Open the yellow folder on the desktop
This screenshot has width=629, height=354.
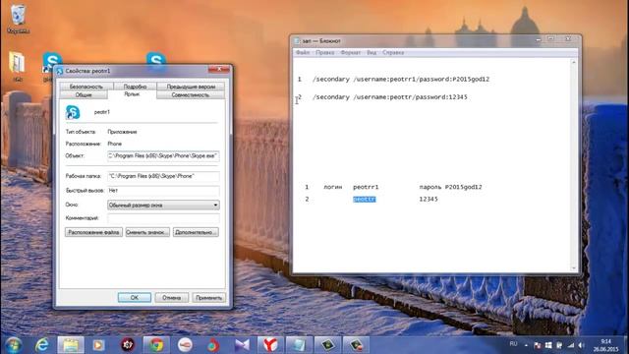coord(18,64)
